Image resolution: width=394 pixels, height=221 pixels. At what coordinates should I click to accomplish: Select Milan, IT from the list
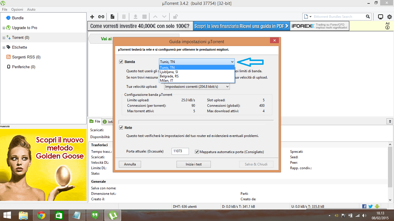coord(197,81)
